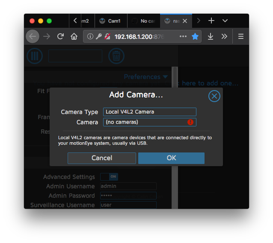273x243 pixels.
Task: Open the camera selector box in top bar
Action: [75, 56]
